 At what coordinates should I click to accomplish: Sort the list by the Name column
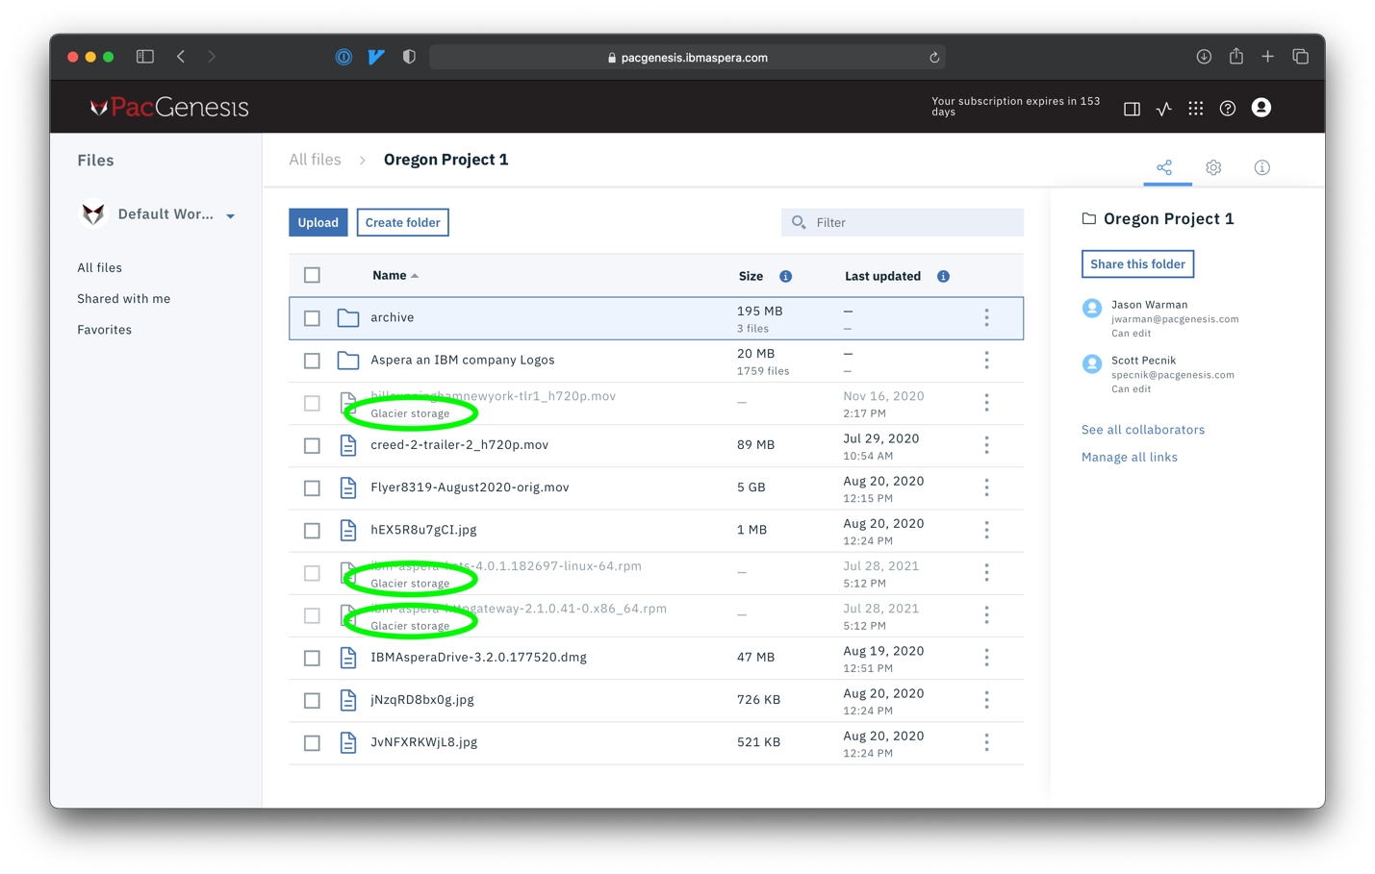point(395,276)
